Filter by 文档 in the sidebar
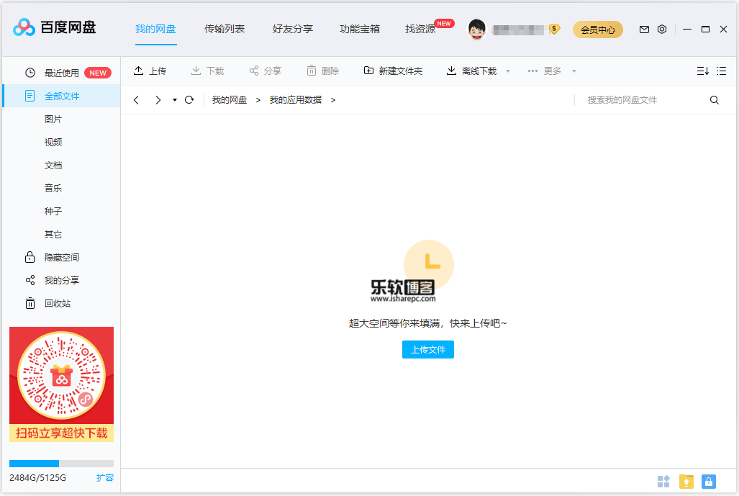This screenshot has width=739, height=496. coord(53,166)
